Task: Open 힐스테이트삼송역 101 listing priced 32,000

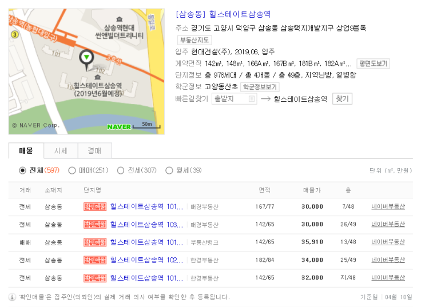Action: pos(146,278)
